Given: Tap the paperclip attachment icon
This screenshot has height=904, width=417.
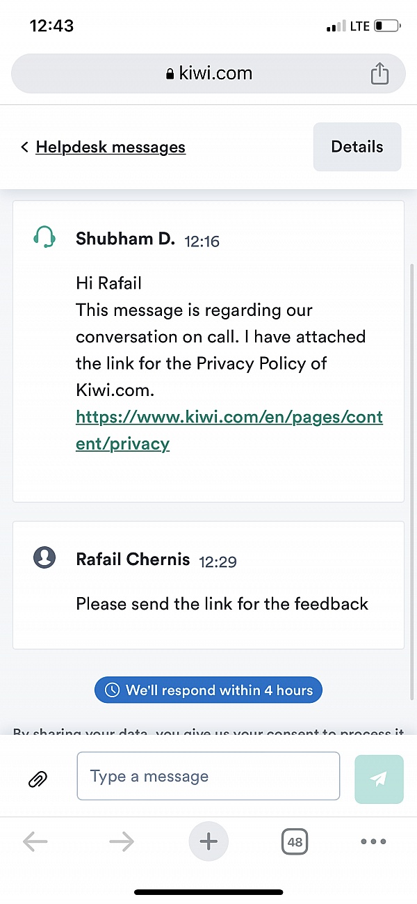Looking at the screenshot, I should click(38, 779).
